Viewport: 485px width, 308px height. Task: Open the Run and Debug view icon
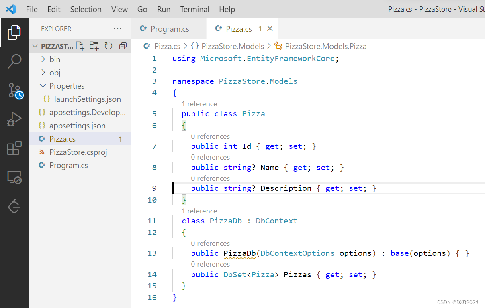click(x=14, y=119)
